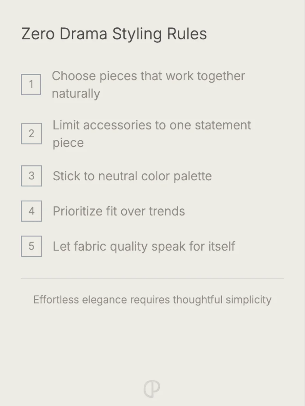305x406 pixels.
Task: Click the word 'Zero' in the title
Action: click(38, 34)
